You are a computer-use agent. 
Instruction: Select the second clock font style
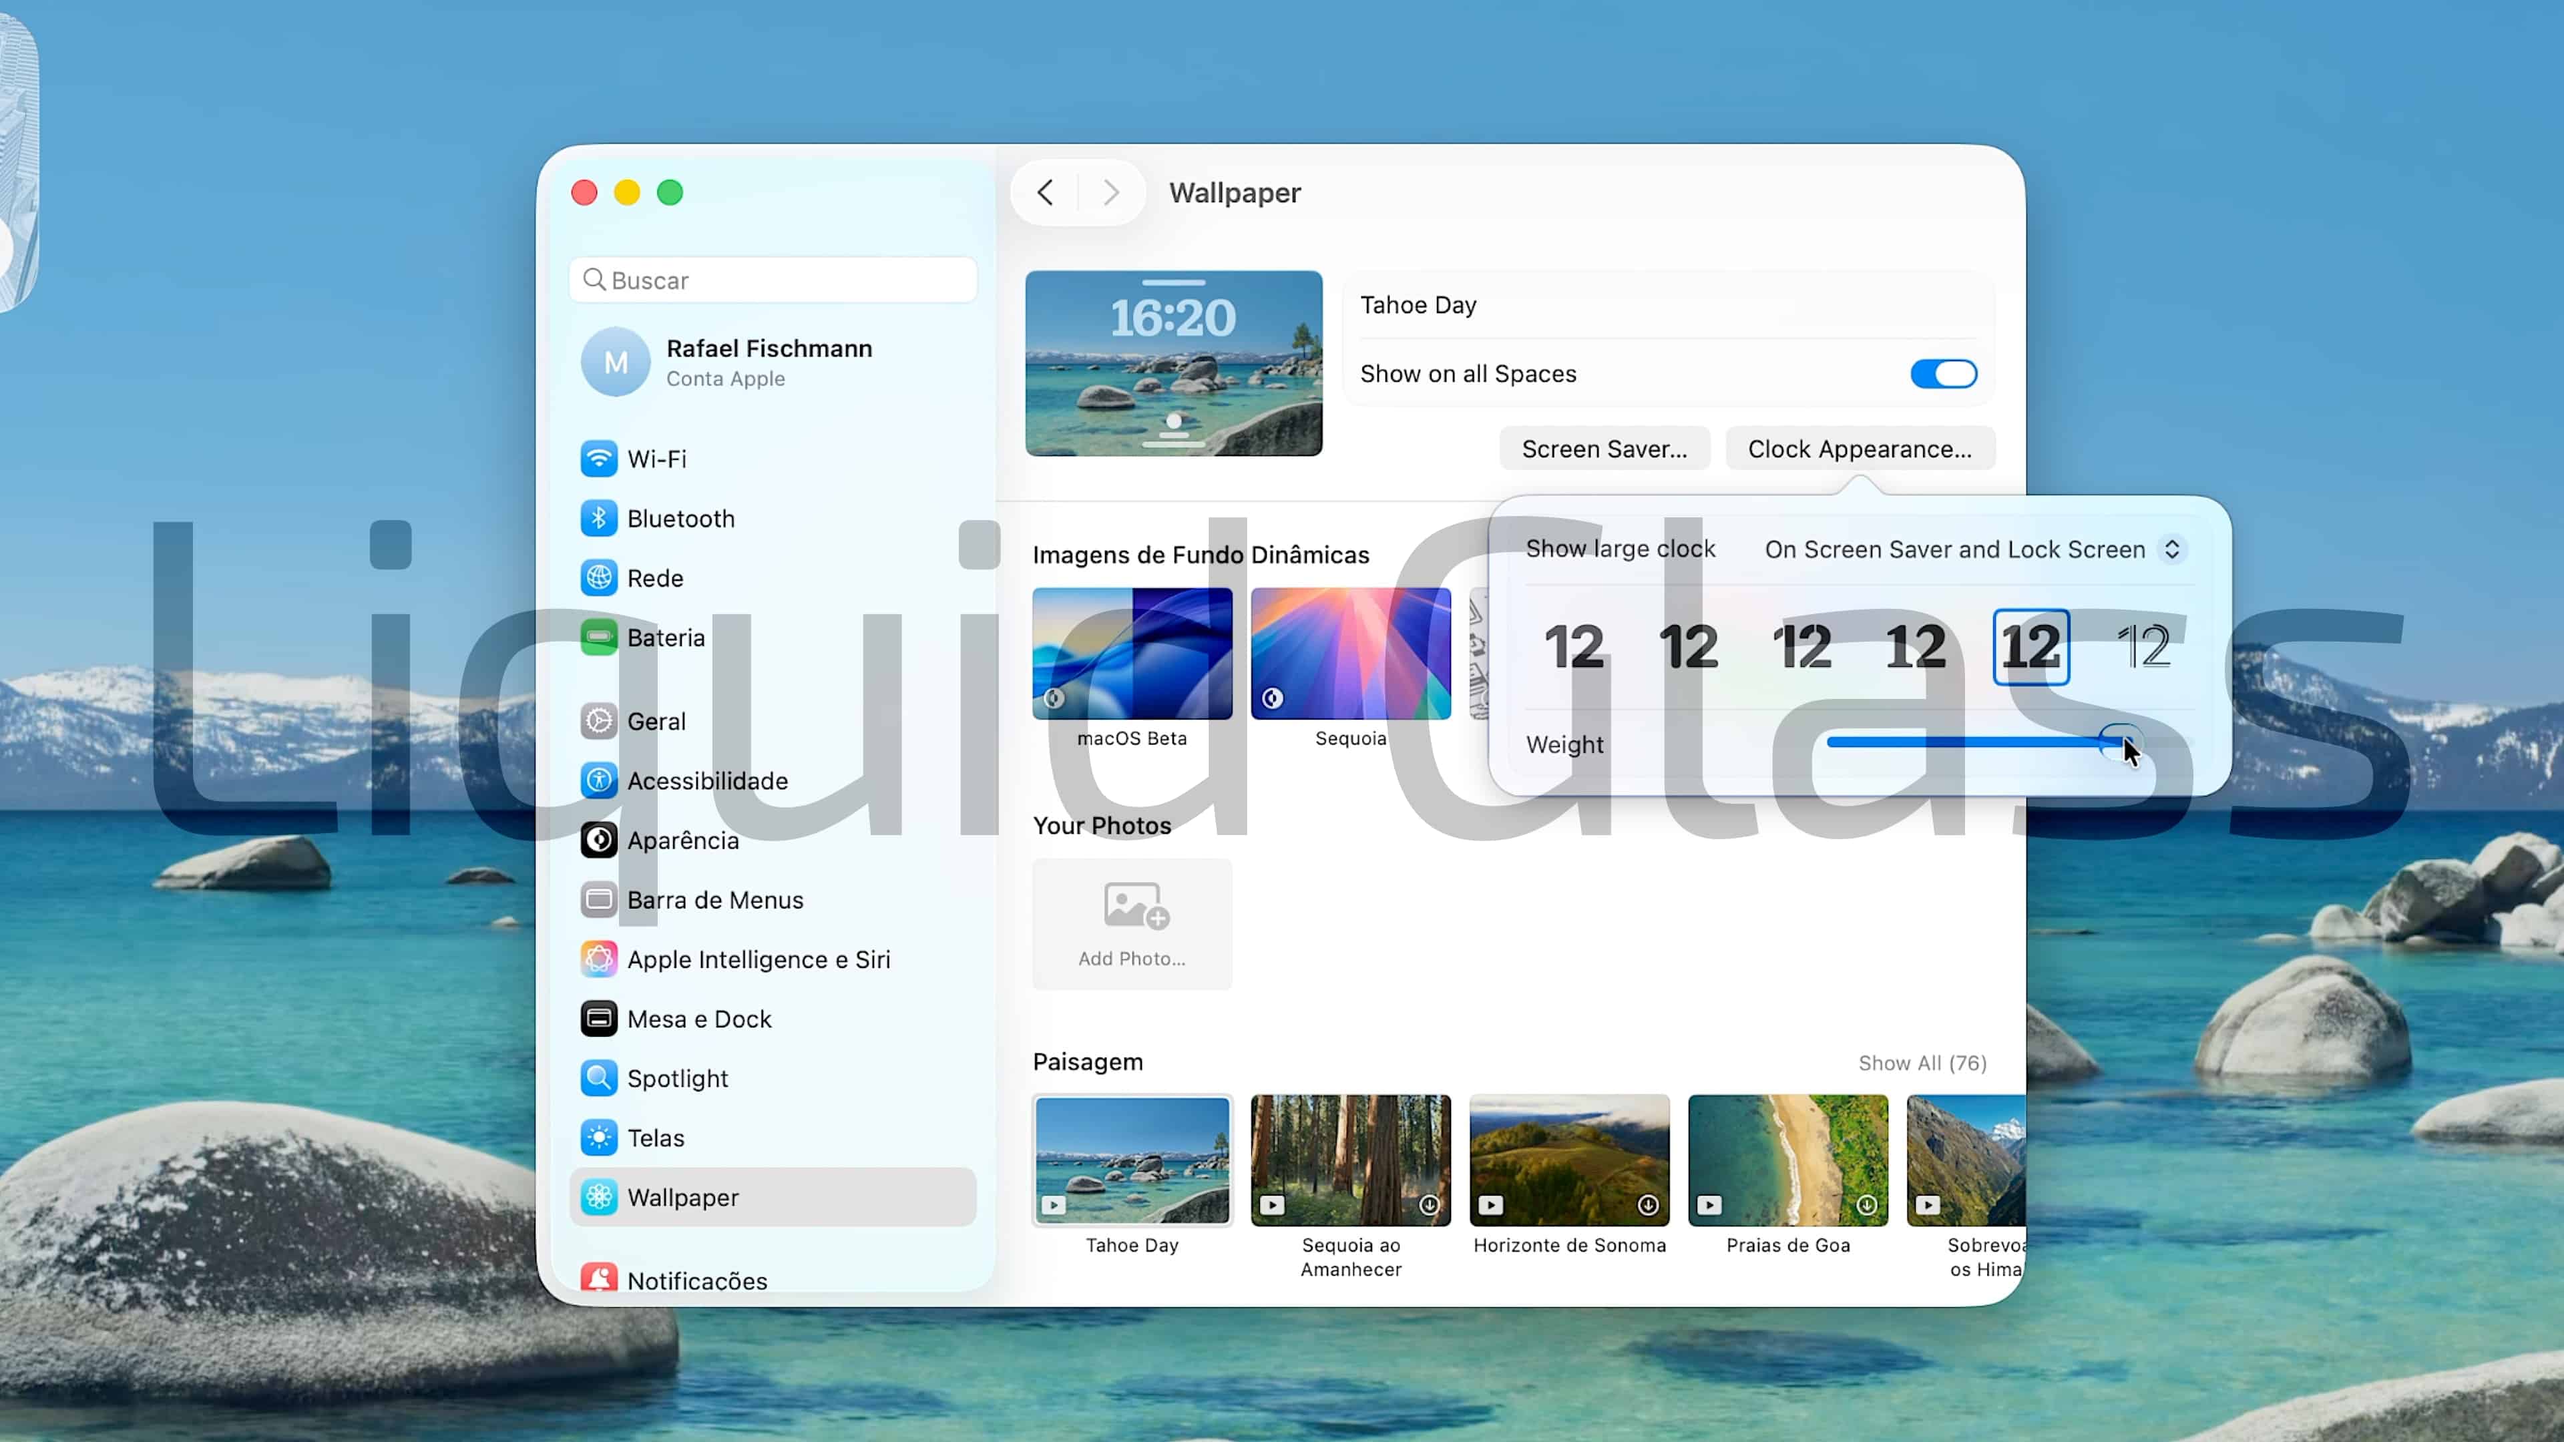click(x=1688, y=647)
